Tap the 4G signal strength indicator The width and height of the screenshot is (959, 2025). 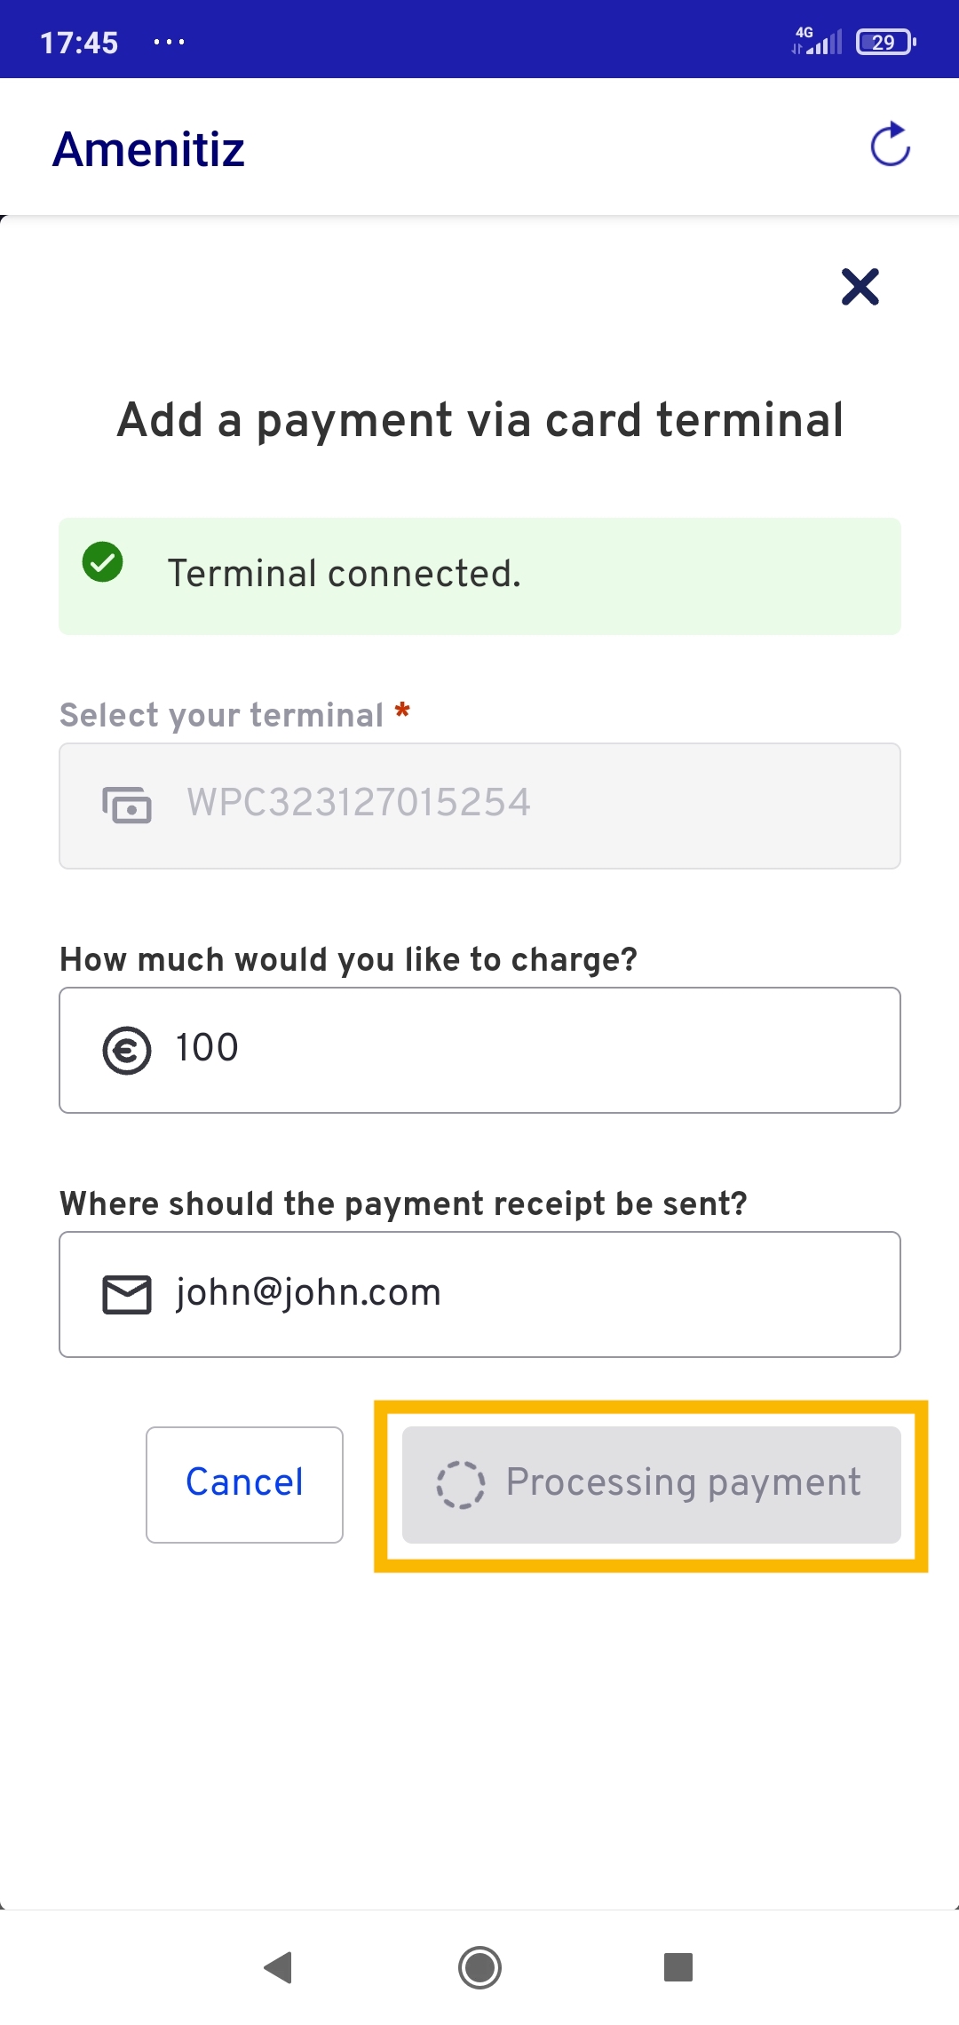[817, 41]
